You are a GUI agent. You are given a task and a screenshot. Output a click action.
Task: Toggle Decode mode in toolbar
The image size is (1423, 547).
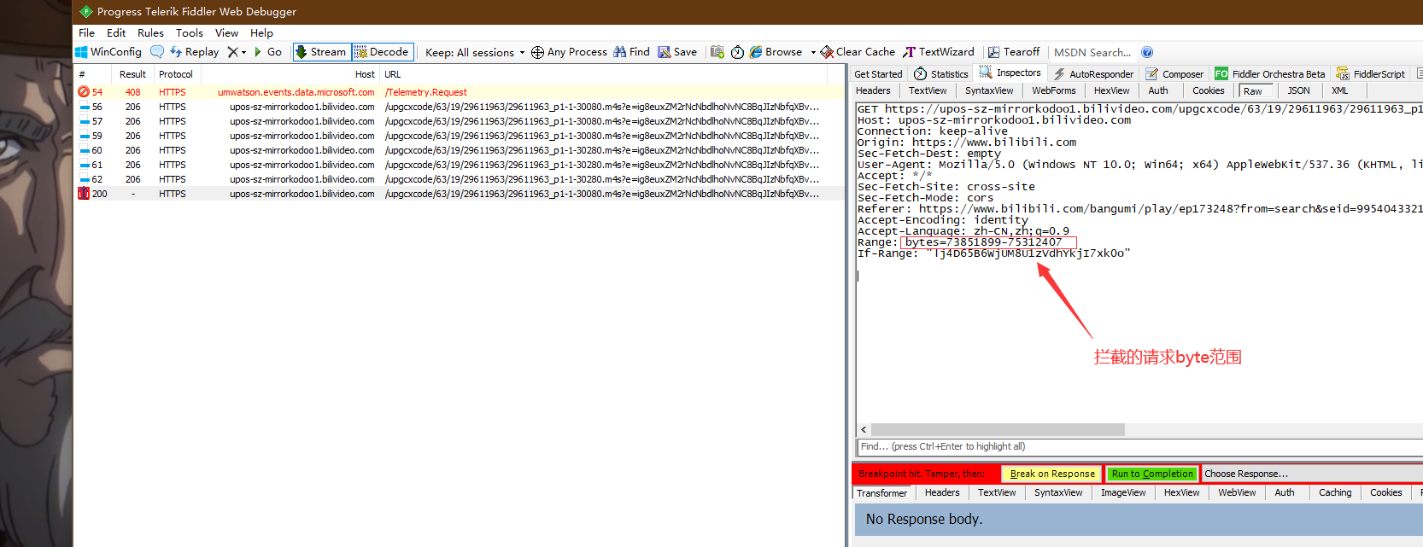click(382, 52)
